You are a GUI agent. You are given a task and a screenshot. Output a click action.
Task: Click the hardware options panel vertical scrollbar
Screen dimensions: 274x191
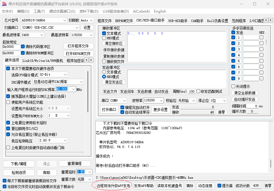[x=88, y=91]
